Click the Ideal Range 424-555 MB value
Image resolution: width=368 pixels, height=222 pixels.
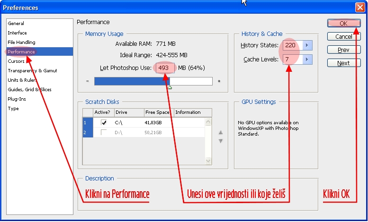click(x=171, y=55)
